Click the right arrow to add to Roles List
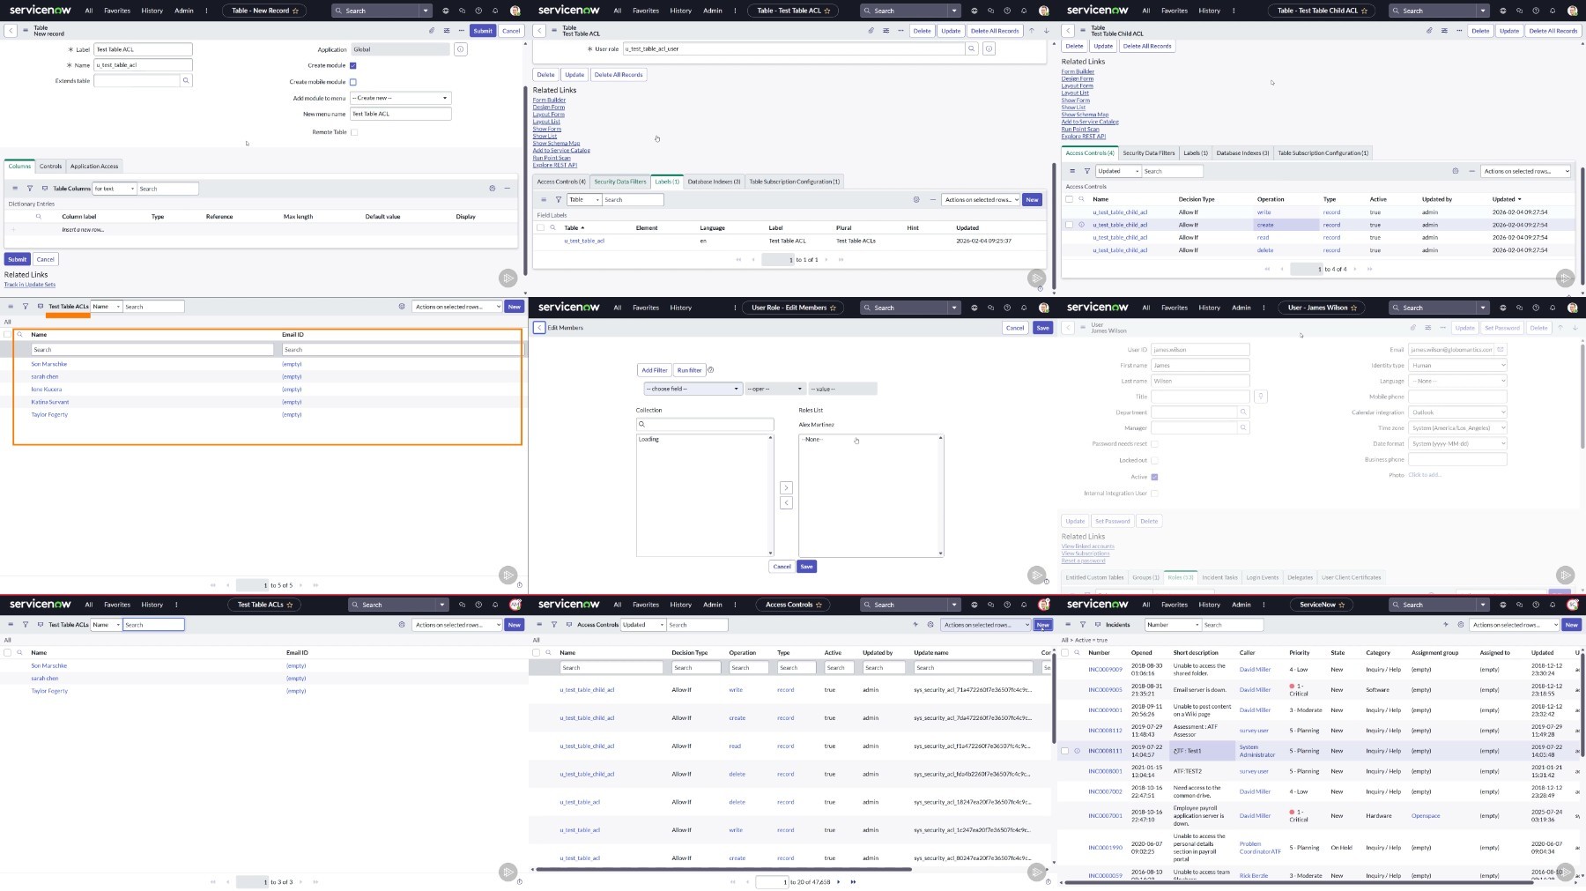This screenshot has height=891, width=1586. point(787,488)
